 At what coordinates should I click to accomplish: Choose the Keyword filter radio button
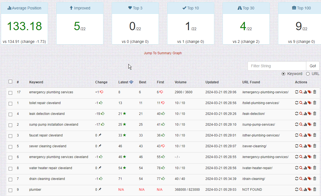283,74
